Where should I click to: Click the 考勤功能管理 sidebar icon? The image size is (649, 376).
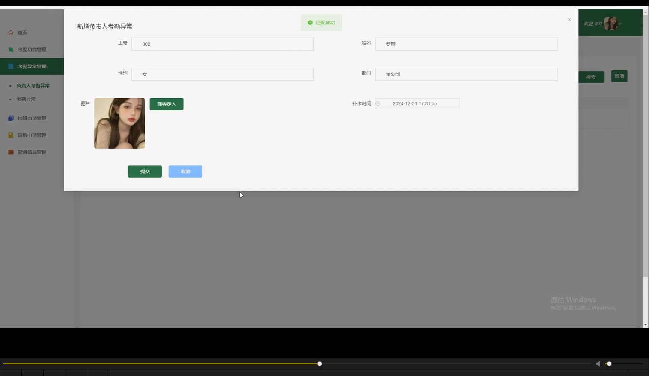(11, 50)
